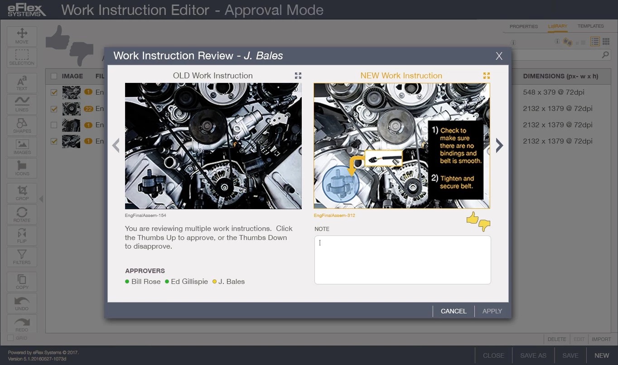
Task: Toggle the select-all checkbox beside IMAGE header
Action: pyautogui.click(x=54, y=76)
